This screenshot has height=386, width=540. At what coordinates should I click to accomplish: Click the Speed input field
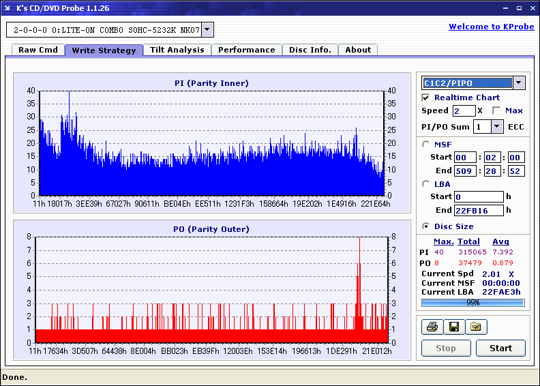pos(464,110)
